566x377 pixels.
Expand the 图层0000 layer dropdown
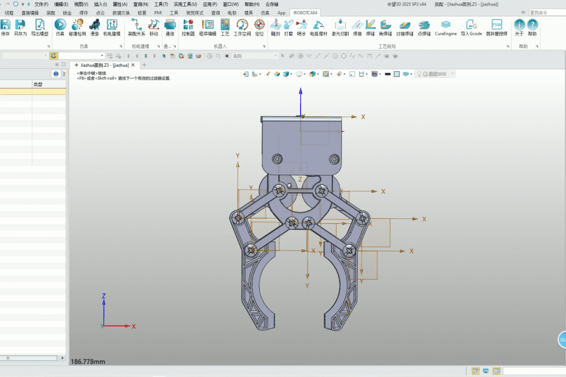pos(452,74)
